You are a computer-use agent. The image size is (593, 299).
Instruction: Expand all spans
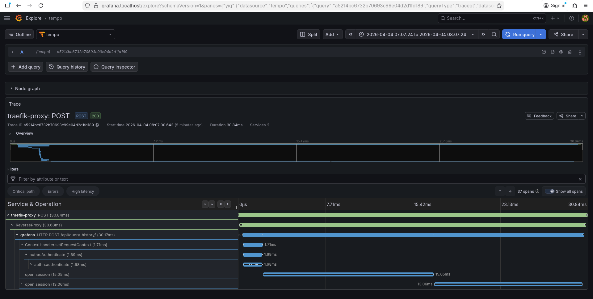click(221, 204)
